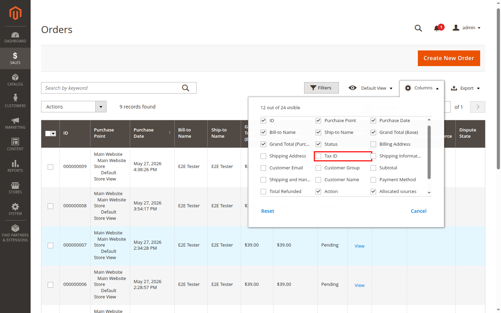
Task: Click the Magento logo icon
Action: (15, 13)
